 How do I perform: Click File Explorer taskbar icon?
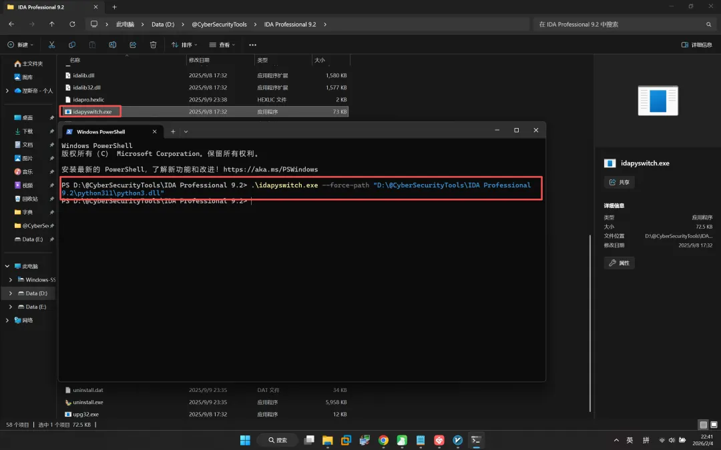[327, 440]
